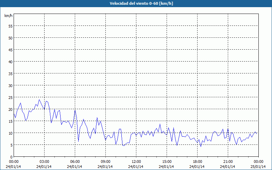Click the 35 y-axis label
This screenshot has height=170, width=272.
pyautogui.click(x=11, y=73)
